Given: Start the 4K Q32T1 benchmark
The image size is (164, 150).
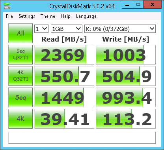Looking at the screenshot, I should click(x=20, y=76).
